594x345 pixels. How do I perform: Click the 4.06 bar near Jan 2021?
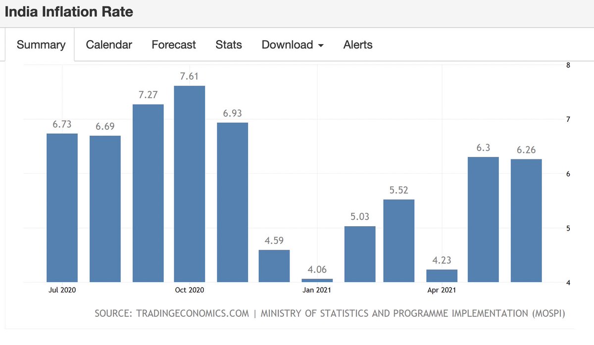tap(317, 280)
